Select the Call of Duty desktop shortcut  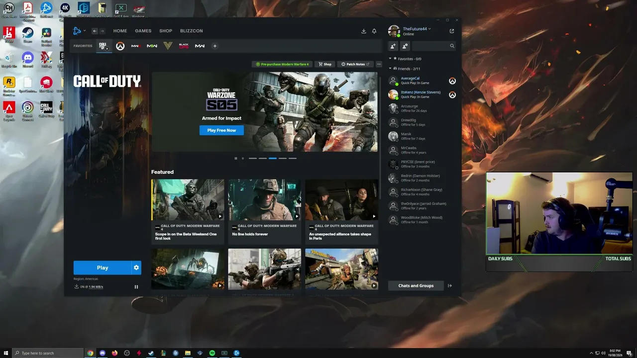pyautogui.click(x=46, y=109)
